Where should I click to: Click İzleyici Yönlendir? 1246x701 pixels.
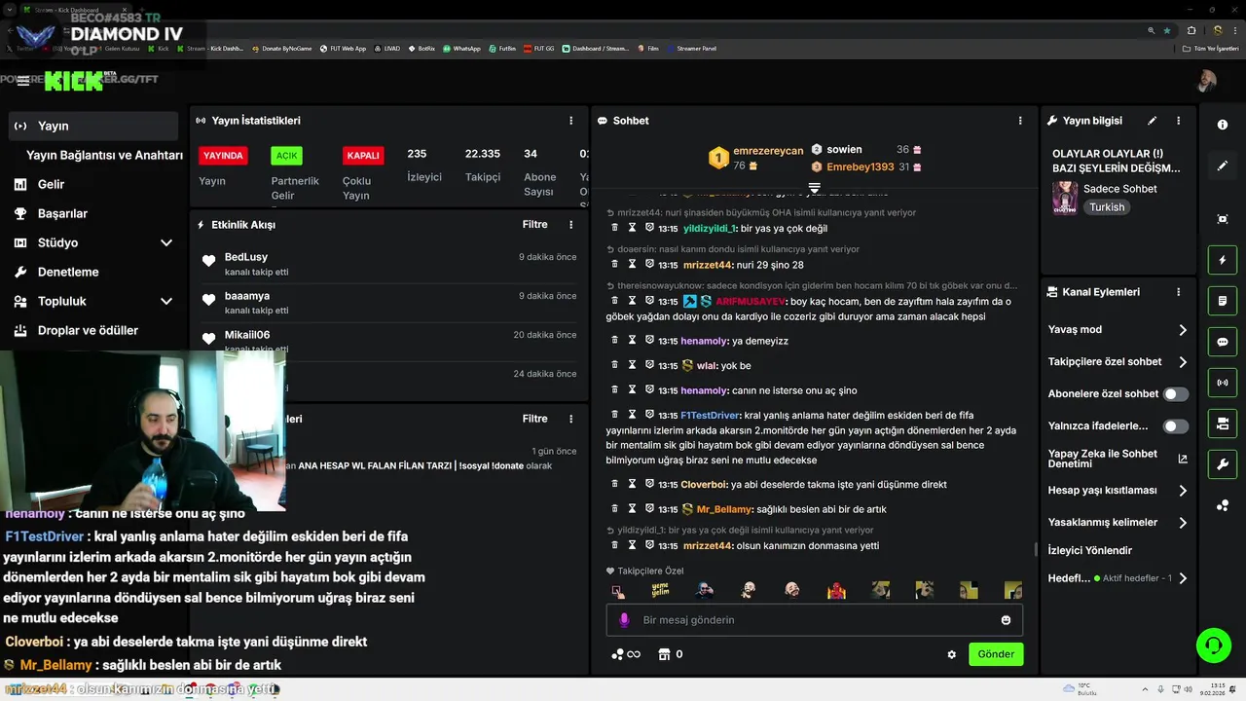pos(1090,550)
